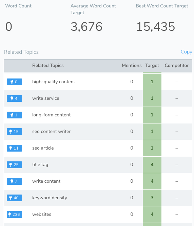This screenshot has height=226, width=194.
Task: Select the write content topic text
Action: click(x=46, y=181)
